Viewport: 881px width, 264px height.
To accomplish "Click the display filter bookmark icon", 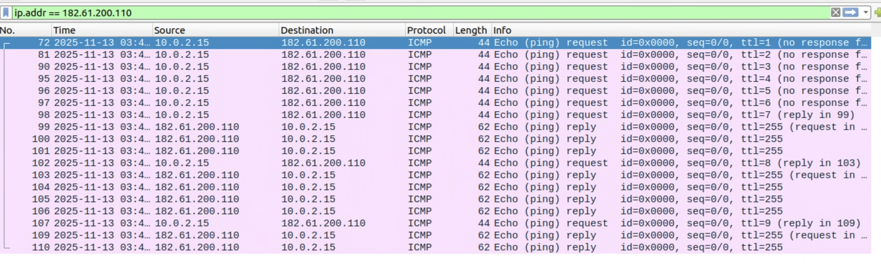I will (x=6, y=12).
